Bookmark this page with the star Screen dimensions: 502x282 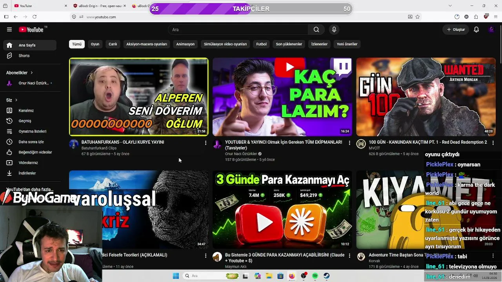(418, 17)
